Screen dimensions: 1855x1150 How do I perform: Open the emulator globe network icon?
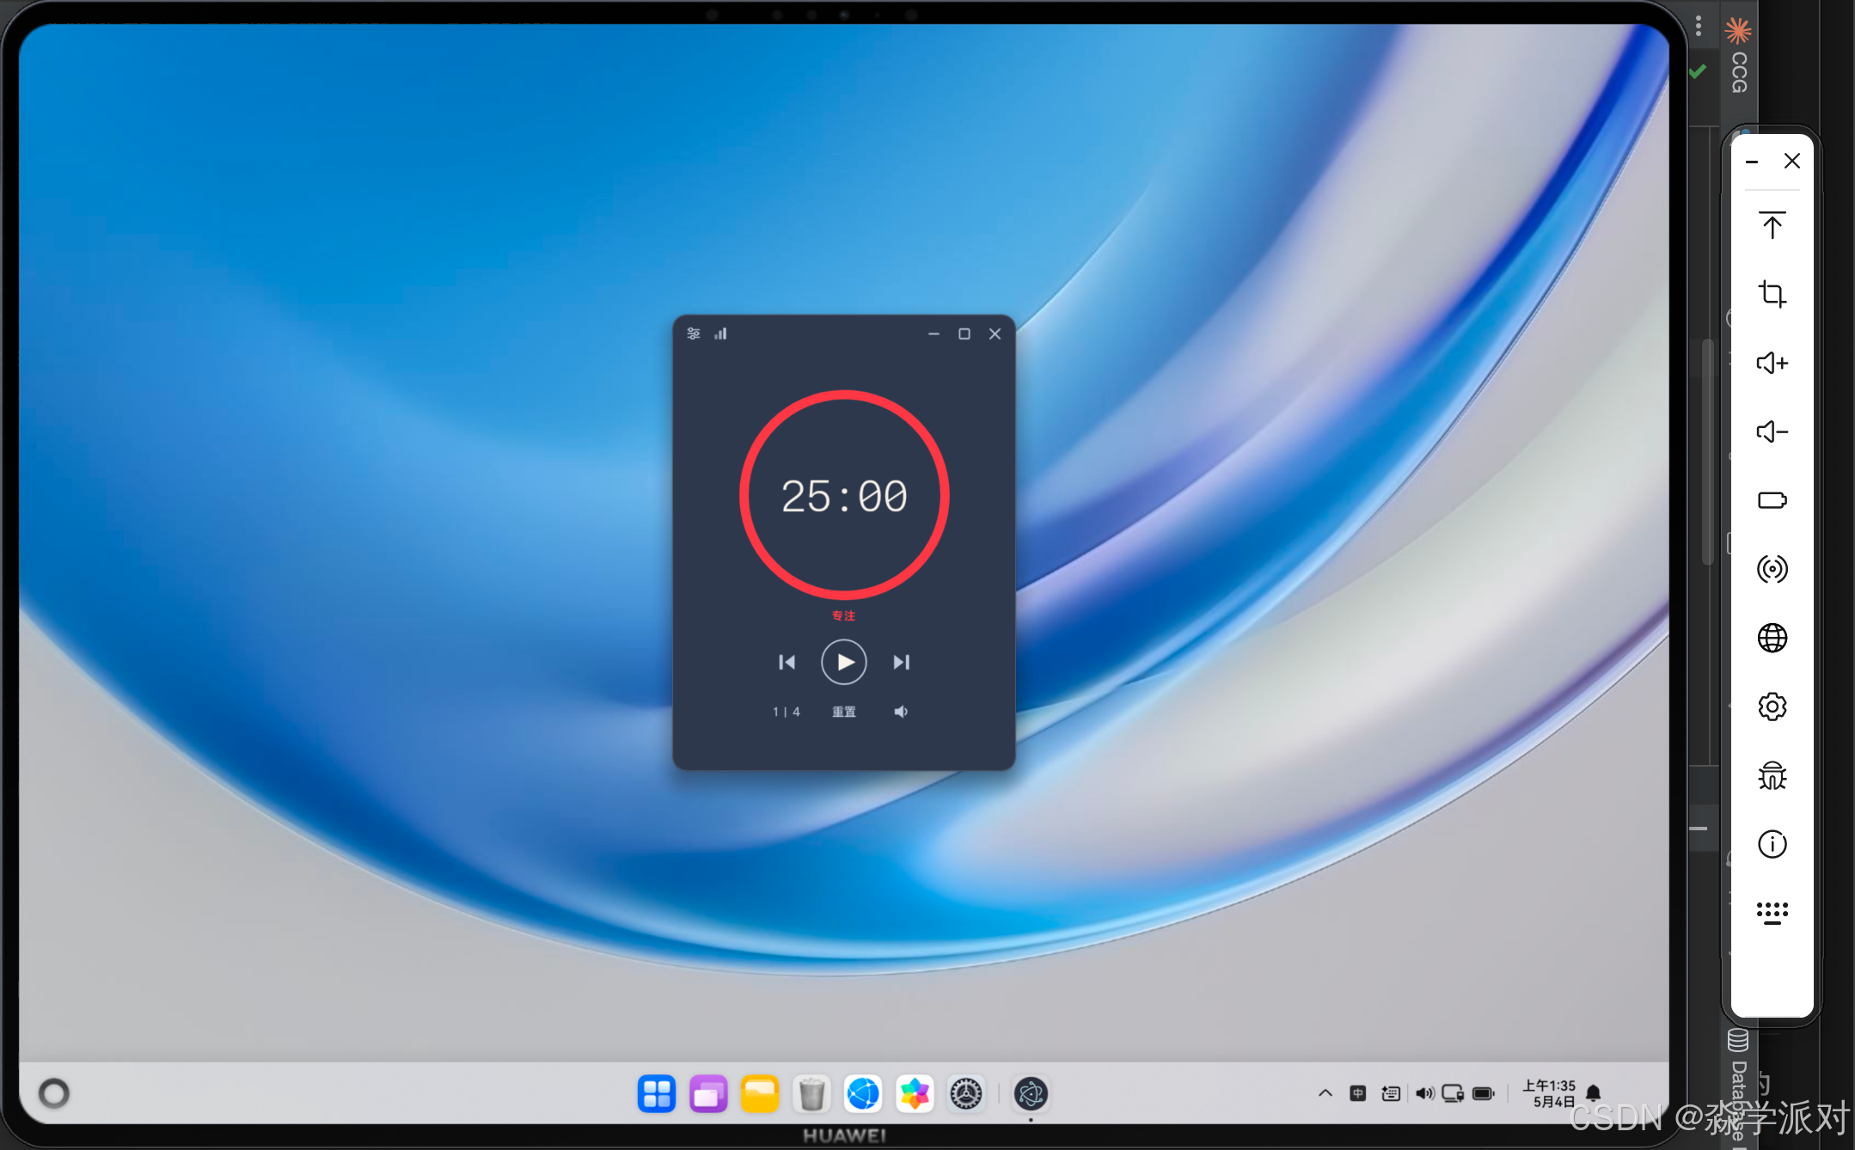click(1772, 638)
